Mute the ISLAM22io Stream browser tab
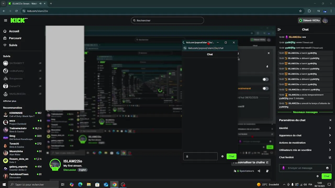This screenshot has width=335, height=188. (x=41, y=4)
